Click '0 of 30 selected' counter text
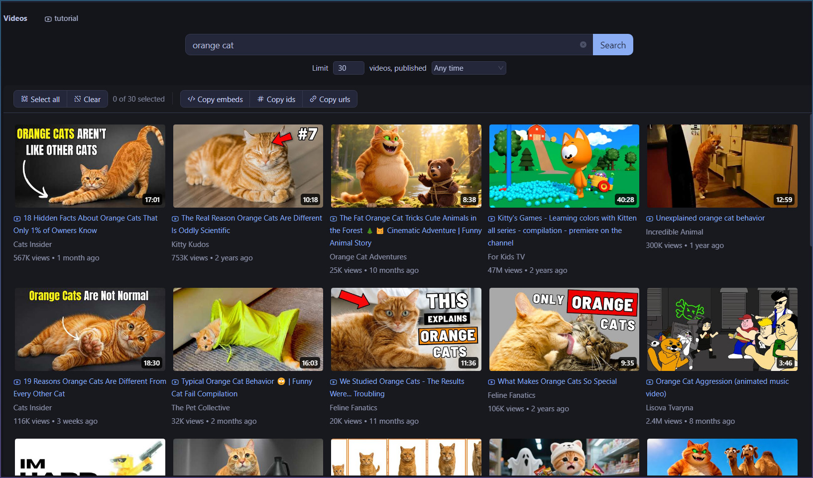 [x=139, y=99]
